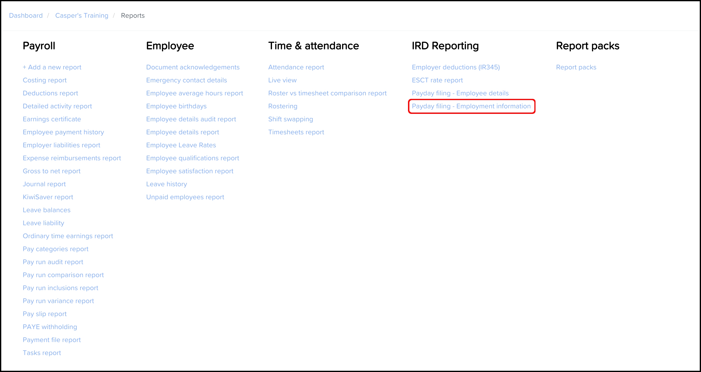Click Add a new report
Viewport: 701px width, 372px height.
(52, 67)
